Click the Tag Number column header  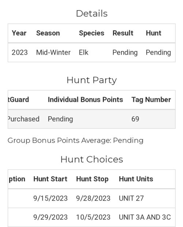click(x=151, y=100)
